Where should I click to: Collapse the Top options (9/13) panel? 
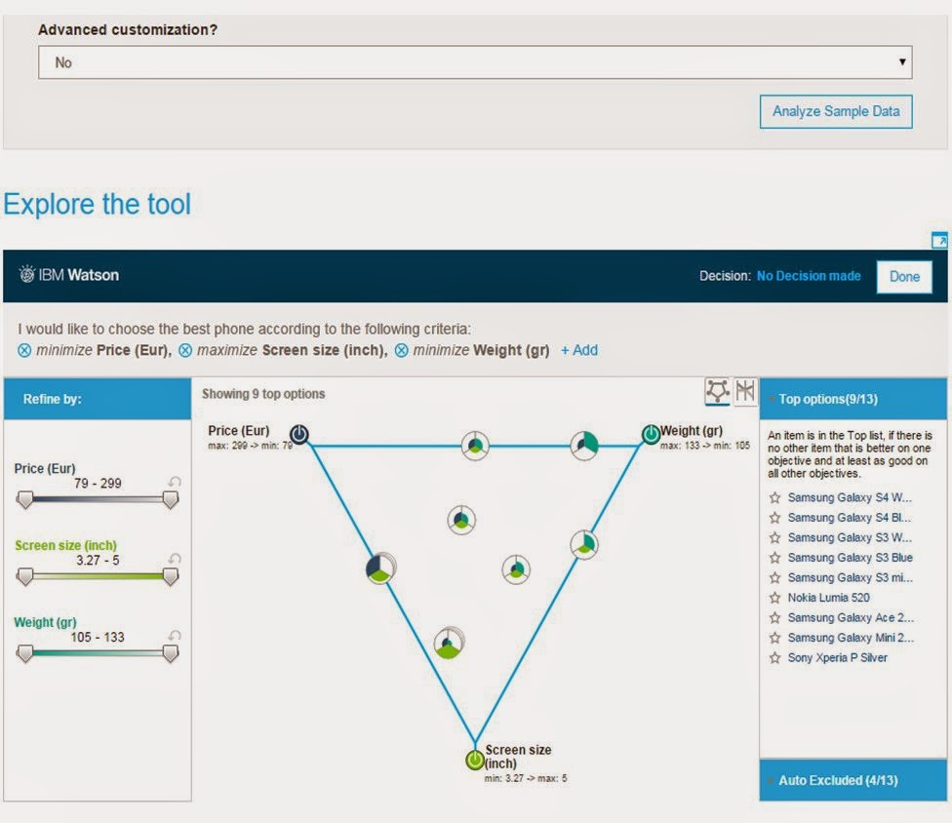tap(853, 399)
